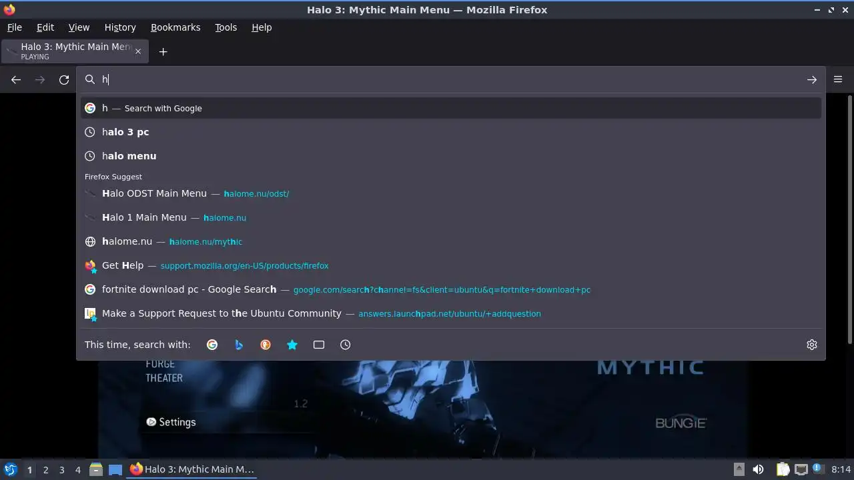Open the Tools menu
The height and width of the screenshot is (480, 854).
point(226,27)
